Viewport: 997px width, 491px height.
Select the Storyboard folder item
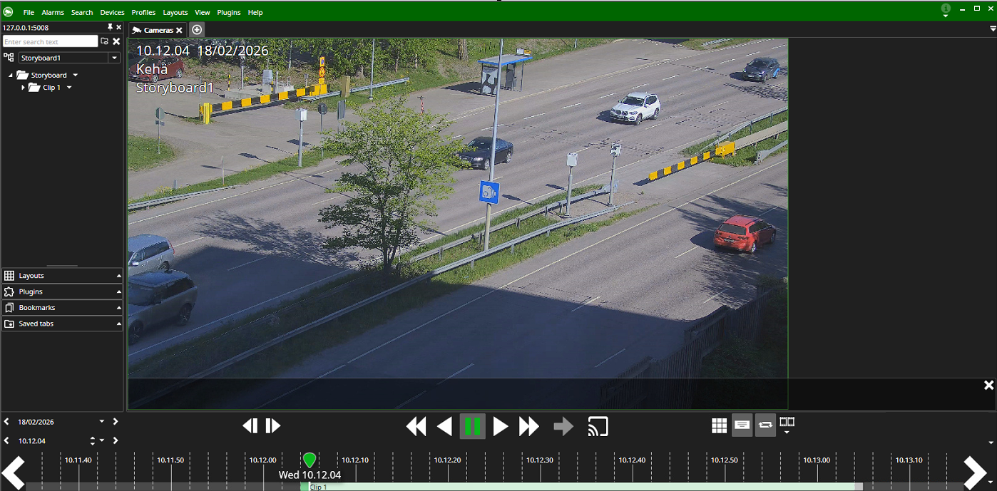[41, 75]
